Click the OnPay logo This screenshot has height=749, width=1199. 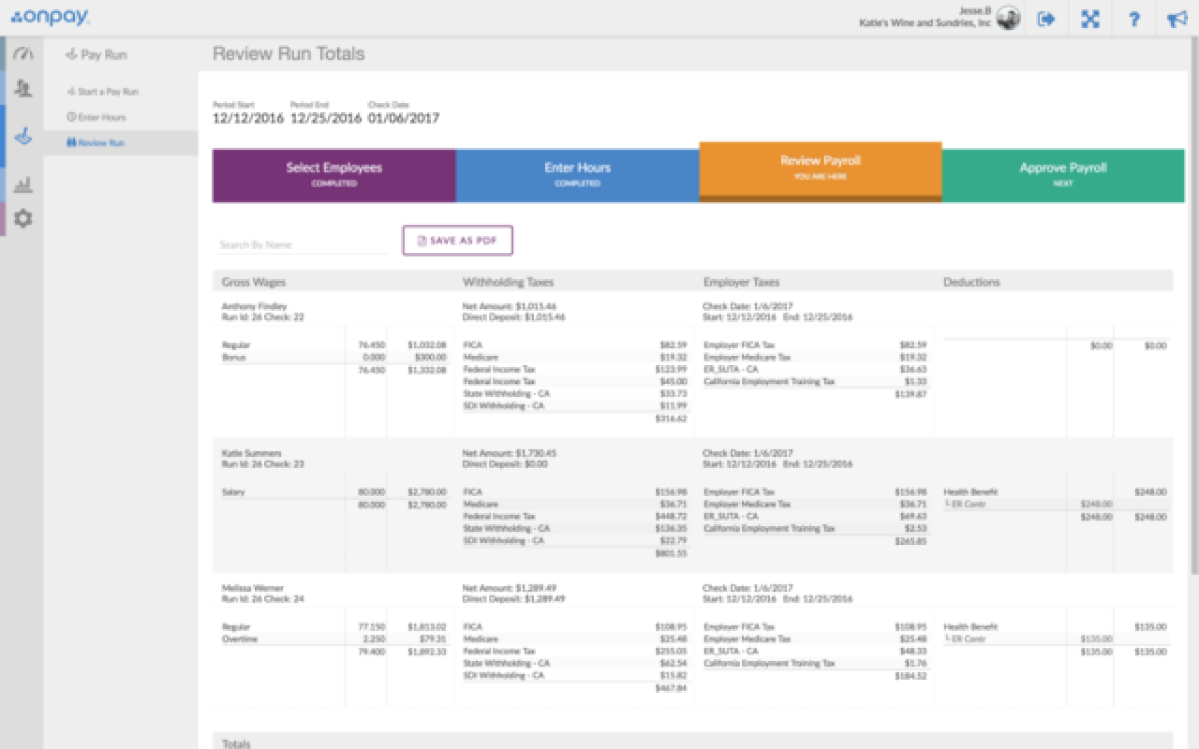pos(50,18)
